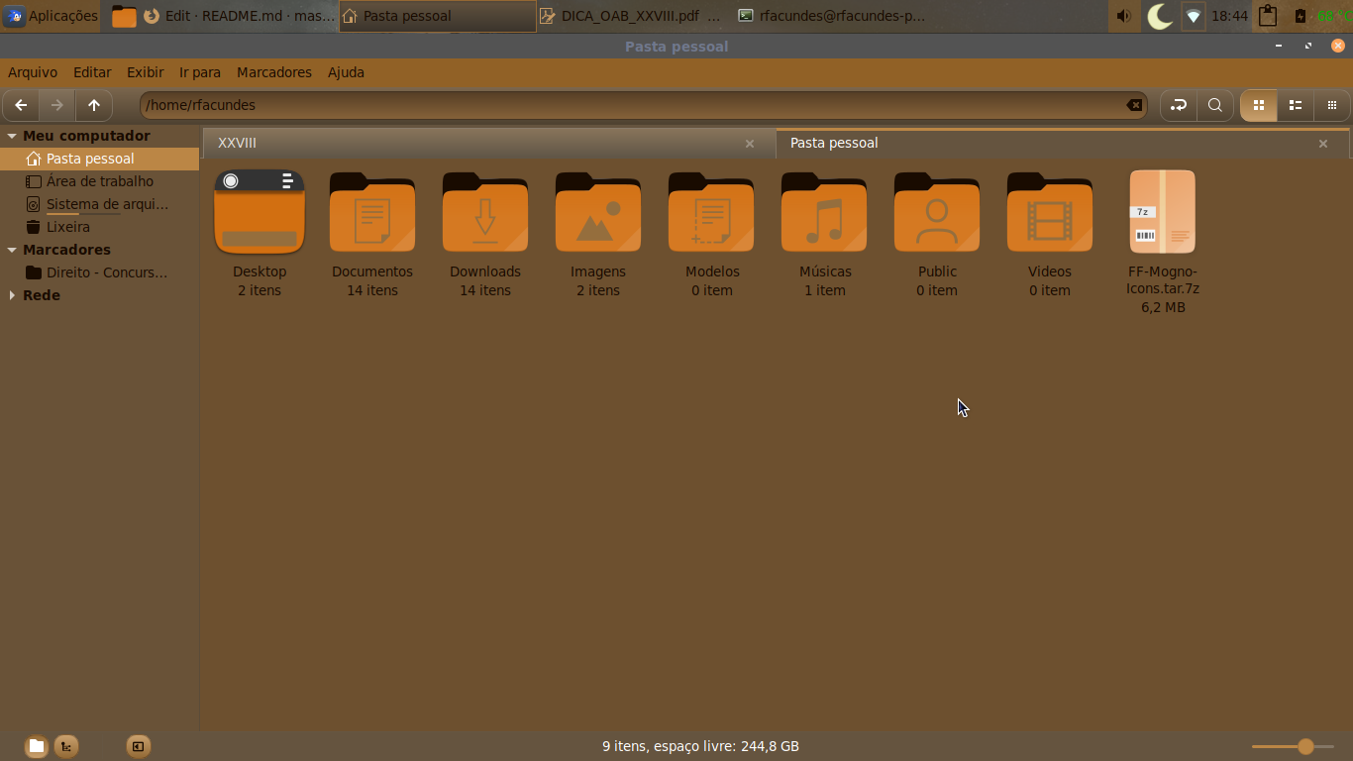Select Pasta pessoal in the sidebar
Screen dimensions: 1353x761
coord(99,159)
